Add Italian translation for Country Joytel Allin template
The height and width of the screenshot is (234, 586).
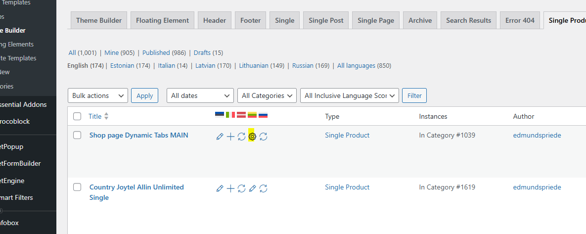click(230, 188)
